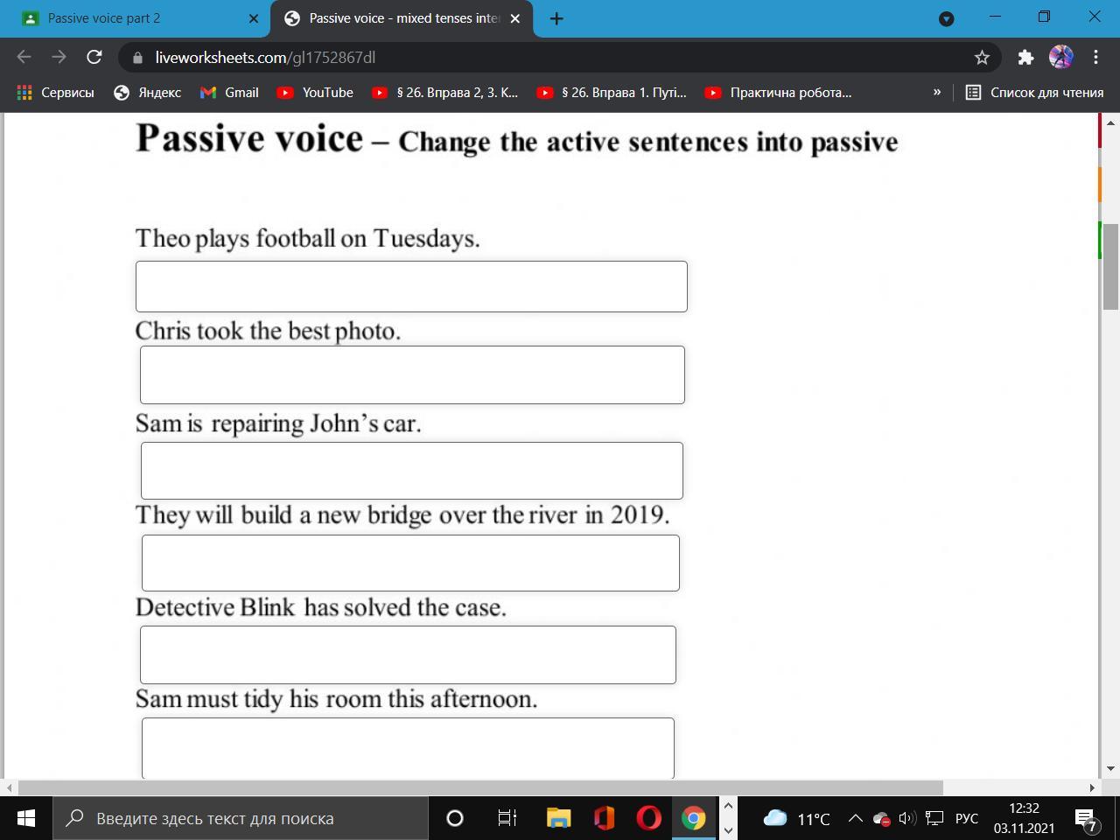Open the Практична робота bookmark
Viewport: 1120px width, 840px height.
pos(778,92)
